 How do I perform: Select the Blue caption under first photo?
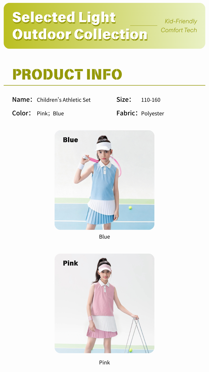[x=104, y=237]
